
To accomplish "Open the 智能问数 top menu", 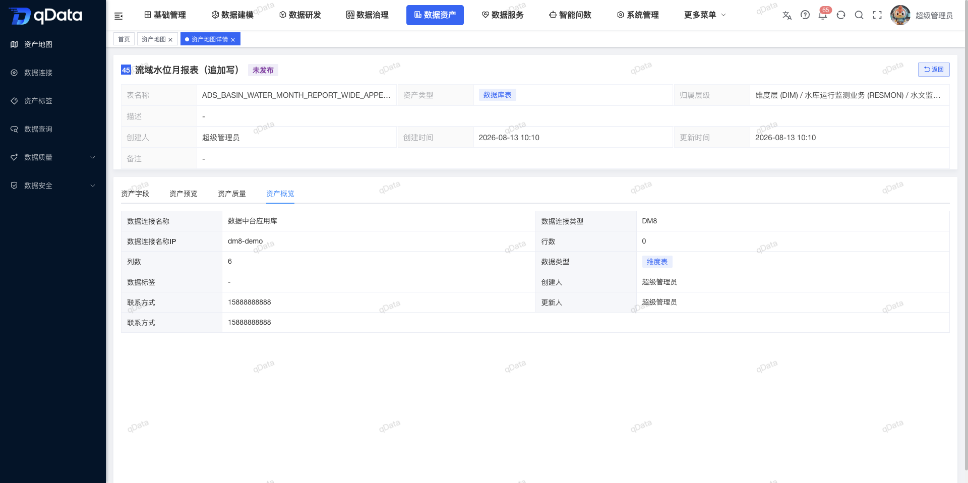I will [570, 15].
